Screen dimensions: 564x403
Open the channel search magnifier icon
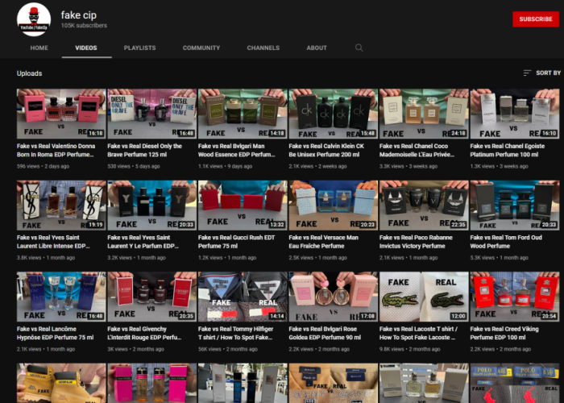point(359,48)
